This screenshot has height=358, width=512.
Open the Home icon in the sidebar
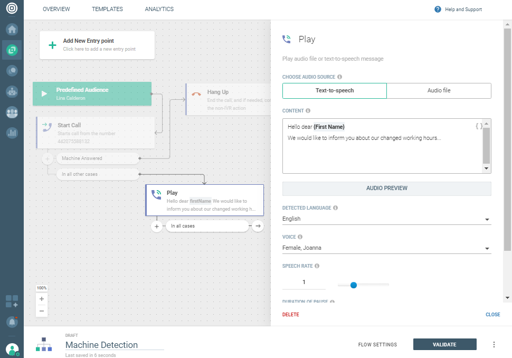[12, 30]
